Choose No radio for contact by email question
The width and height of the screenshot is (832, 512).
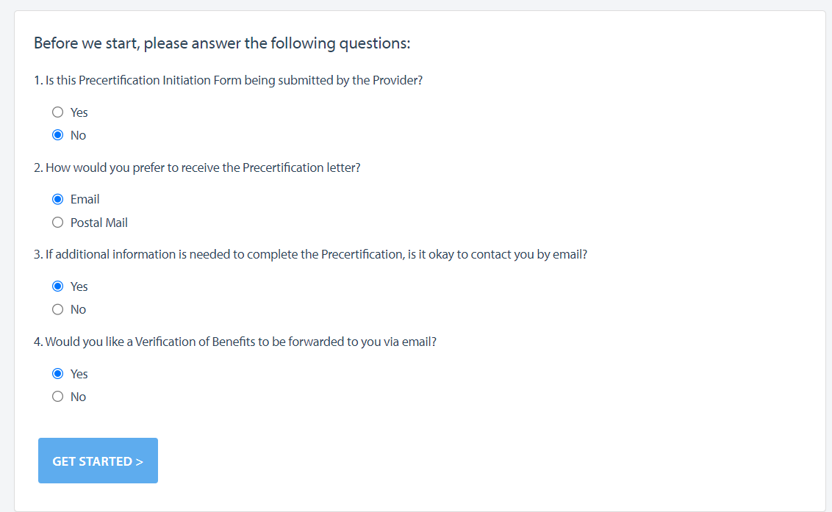57,309
